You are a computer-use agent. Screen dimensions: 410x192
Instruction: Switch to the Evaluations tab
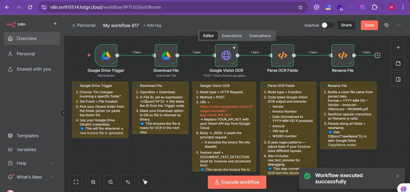click(260, 36)
